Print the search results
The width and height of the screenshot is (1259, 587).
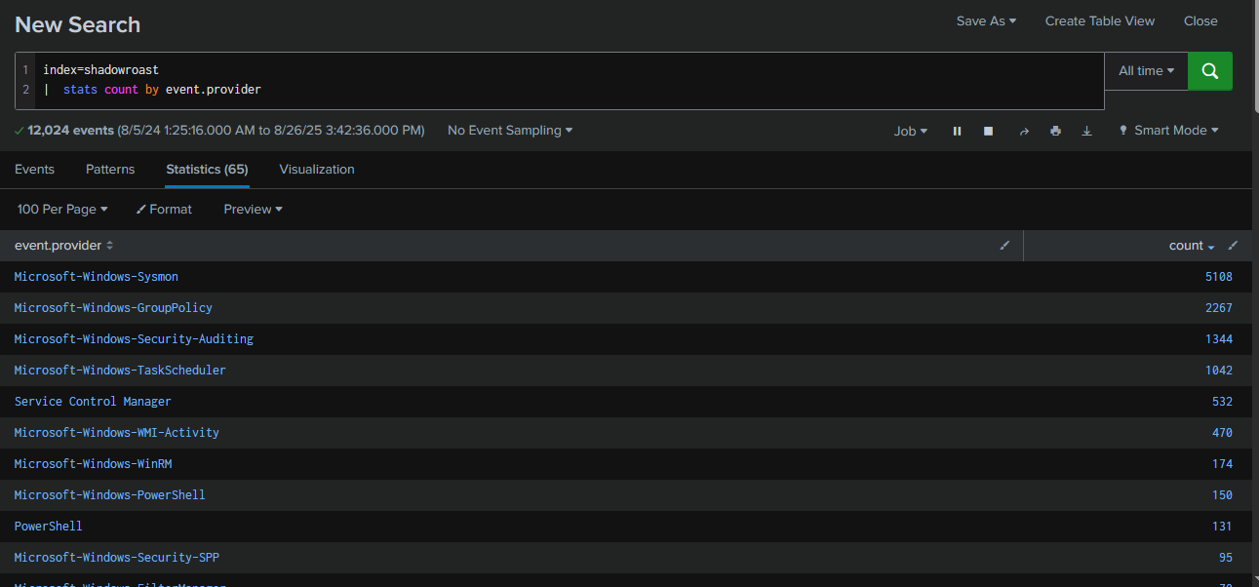click(x=1055, y=131)
